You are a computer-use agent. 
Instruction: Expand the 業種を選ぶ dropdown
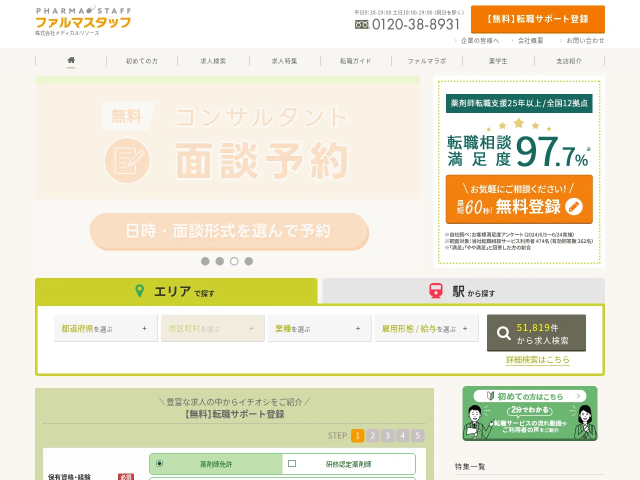pos(319,328)
